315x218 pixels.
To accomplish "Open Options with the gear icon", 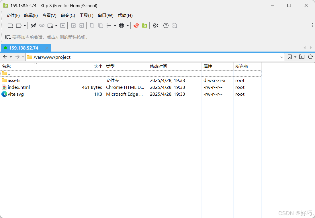I will coord(155,25).
